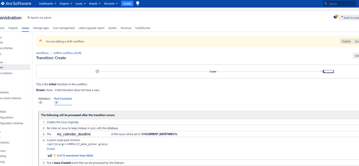Click Create transition label in diagram
The width and height of the screenshot is (359, 166).
click(x=213, y=72)
